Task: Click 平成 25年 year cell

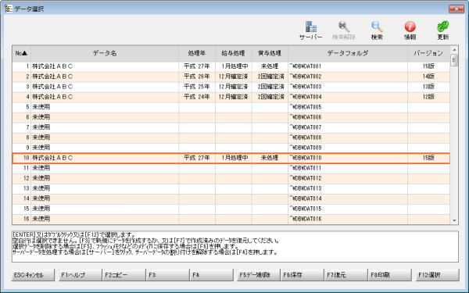Action: click(x=197, y=87)
